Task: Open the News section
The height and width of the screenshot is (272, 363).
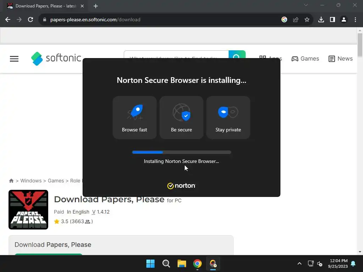Action: pos(340,59)
